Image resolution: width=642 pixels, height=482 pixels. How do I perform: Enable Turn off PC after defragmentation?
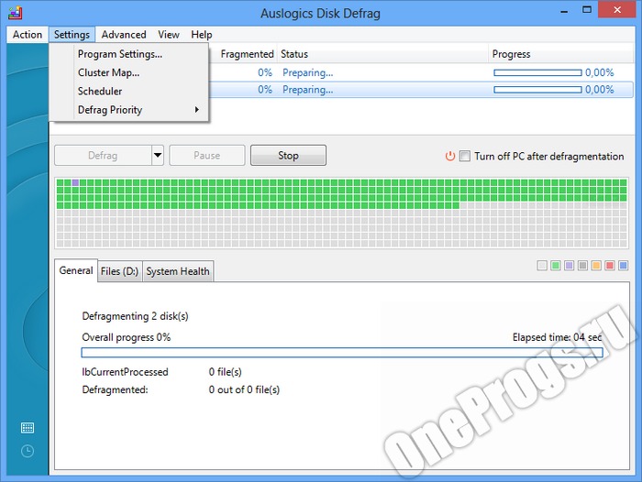(465, 156)
